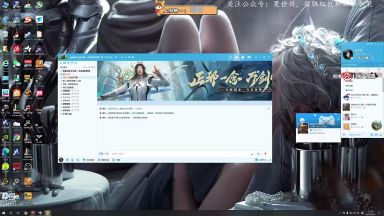Toggle the round microphone button at bottom left
Image resolution: width=384 pixels, height=216 pixels.
61,160
